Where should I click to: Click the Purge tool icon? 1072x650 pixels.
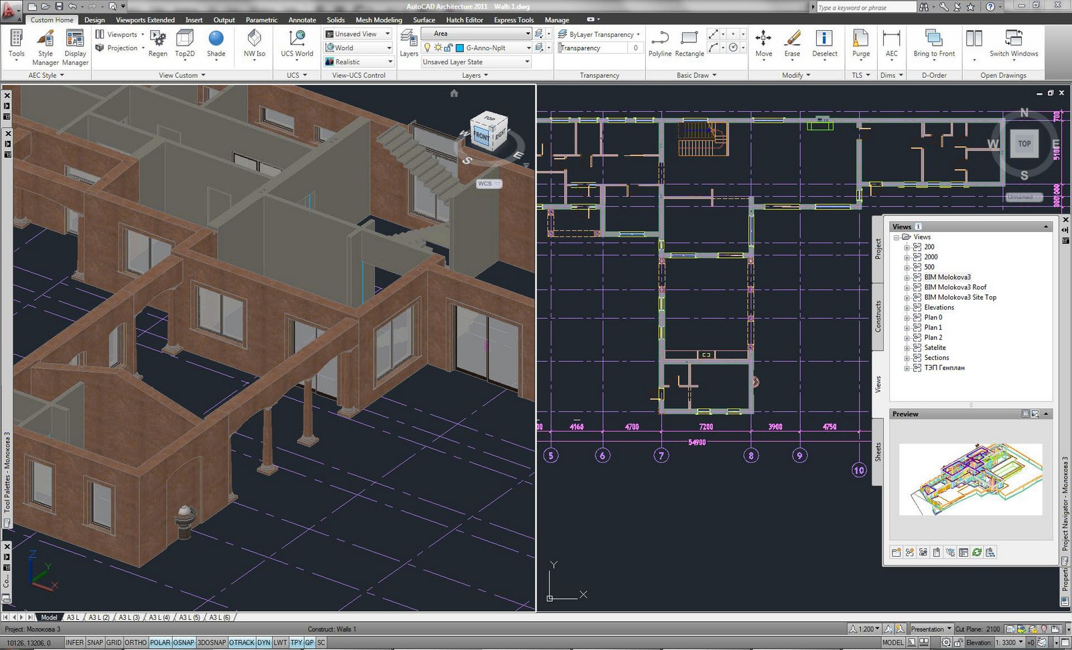(861, 44)
